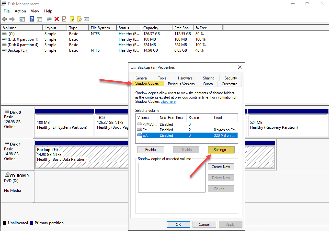
Task: Open the Help menu
Action: (48, 11)
